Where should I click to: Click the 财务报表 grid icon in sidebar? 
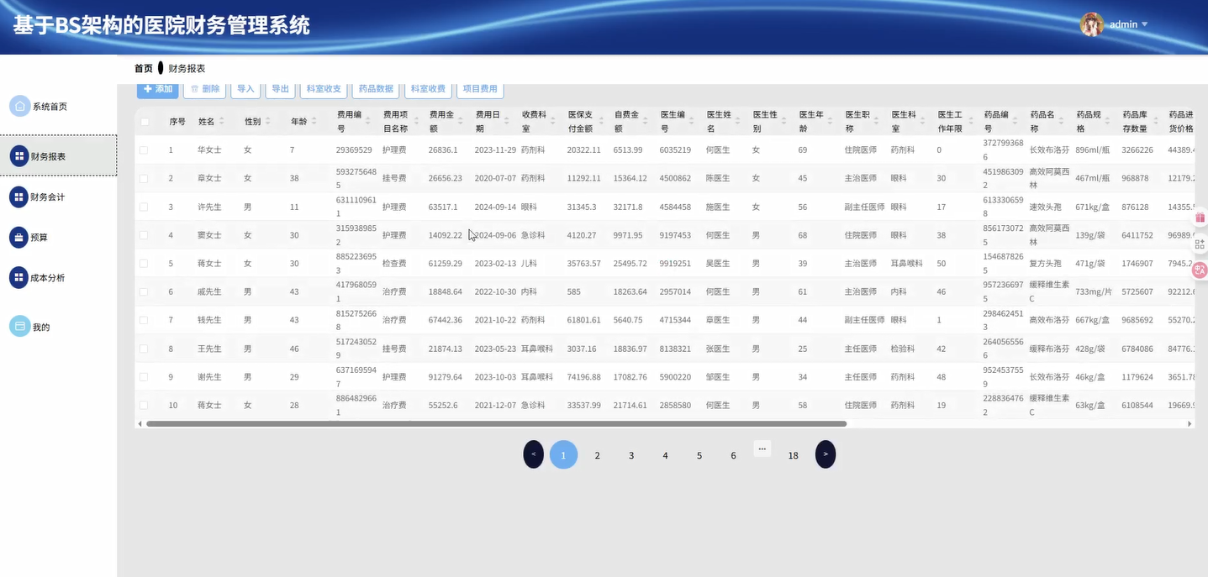pyautogui.click(x=19, y=156)
